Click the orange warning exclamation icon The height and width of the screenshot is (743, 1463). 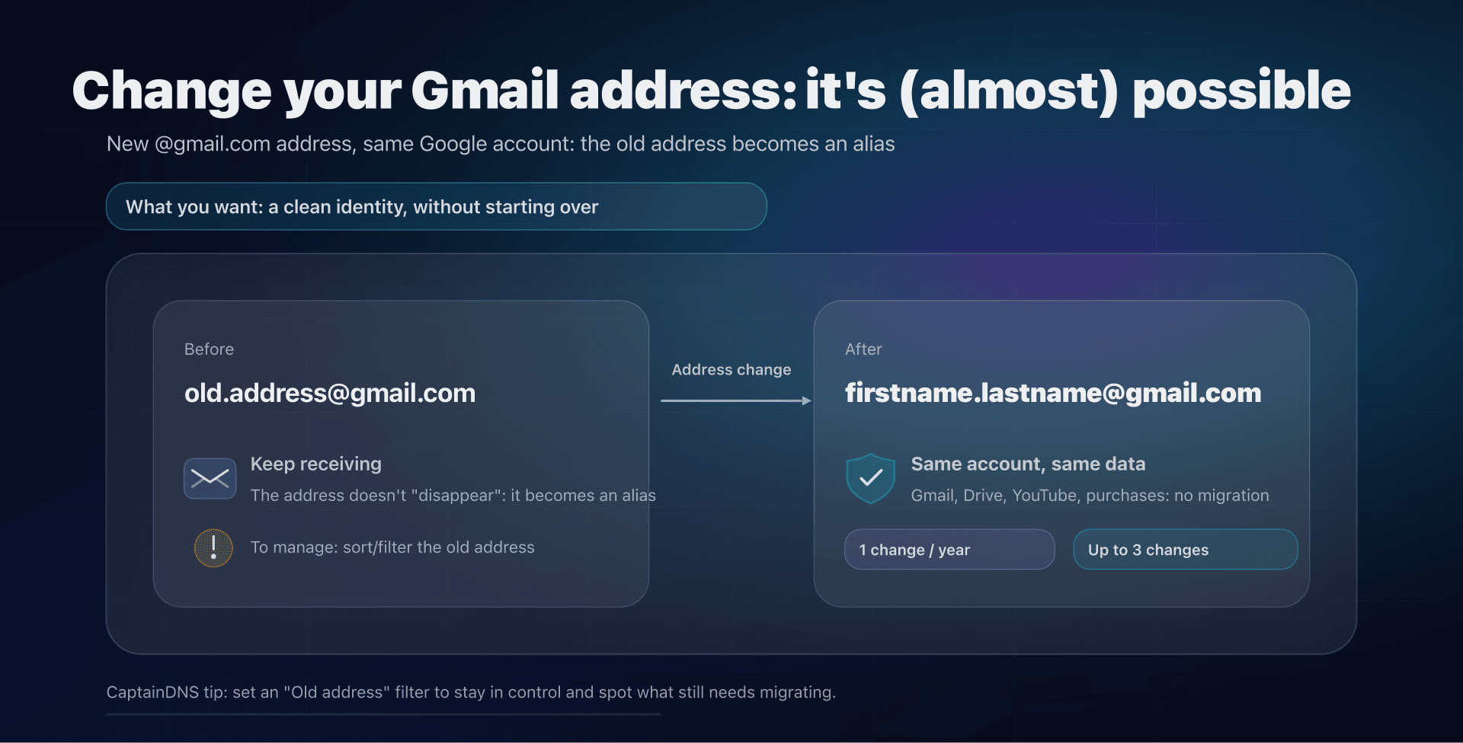[x=213, y=548]
